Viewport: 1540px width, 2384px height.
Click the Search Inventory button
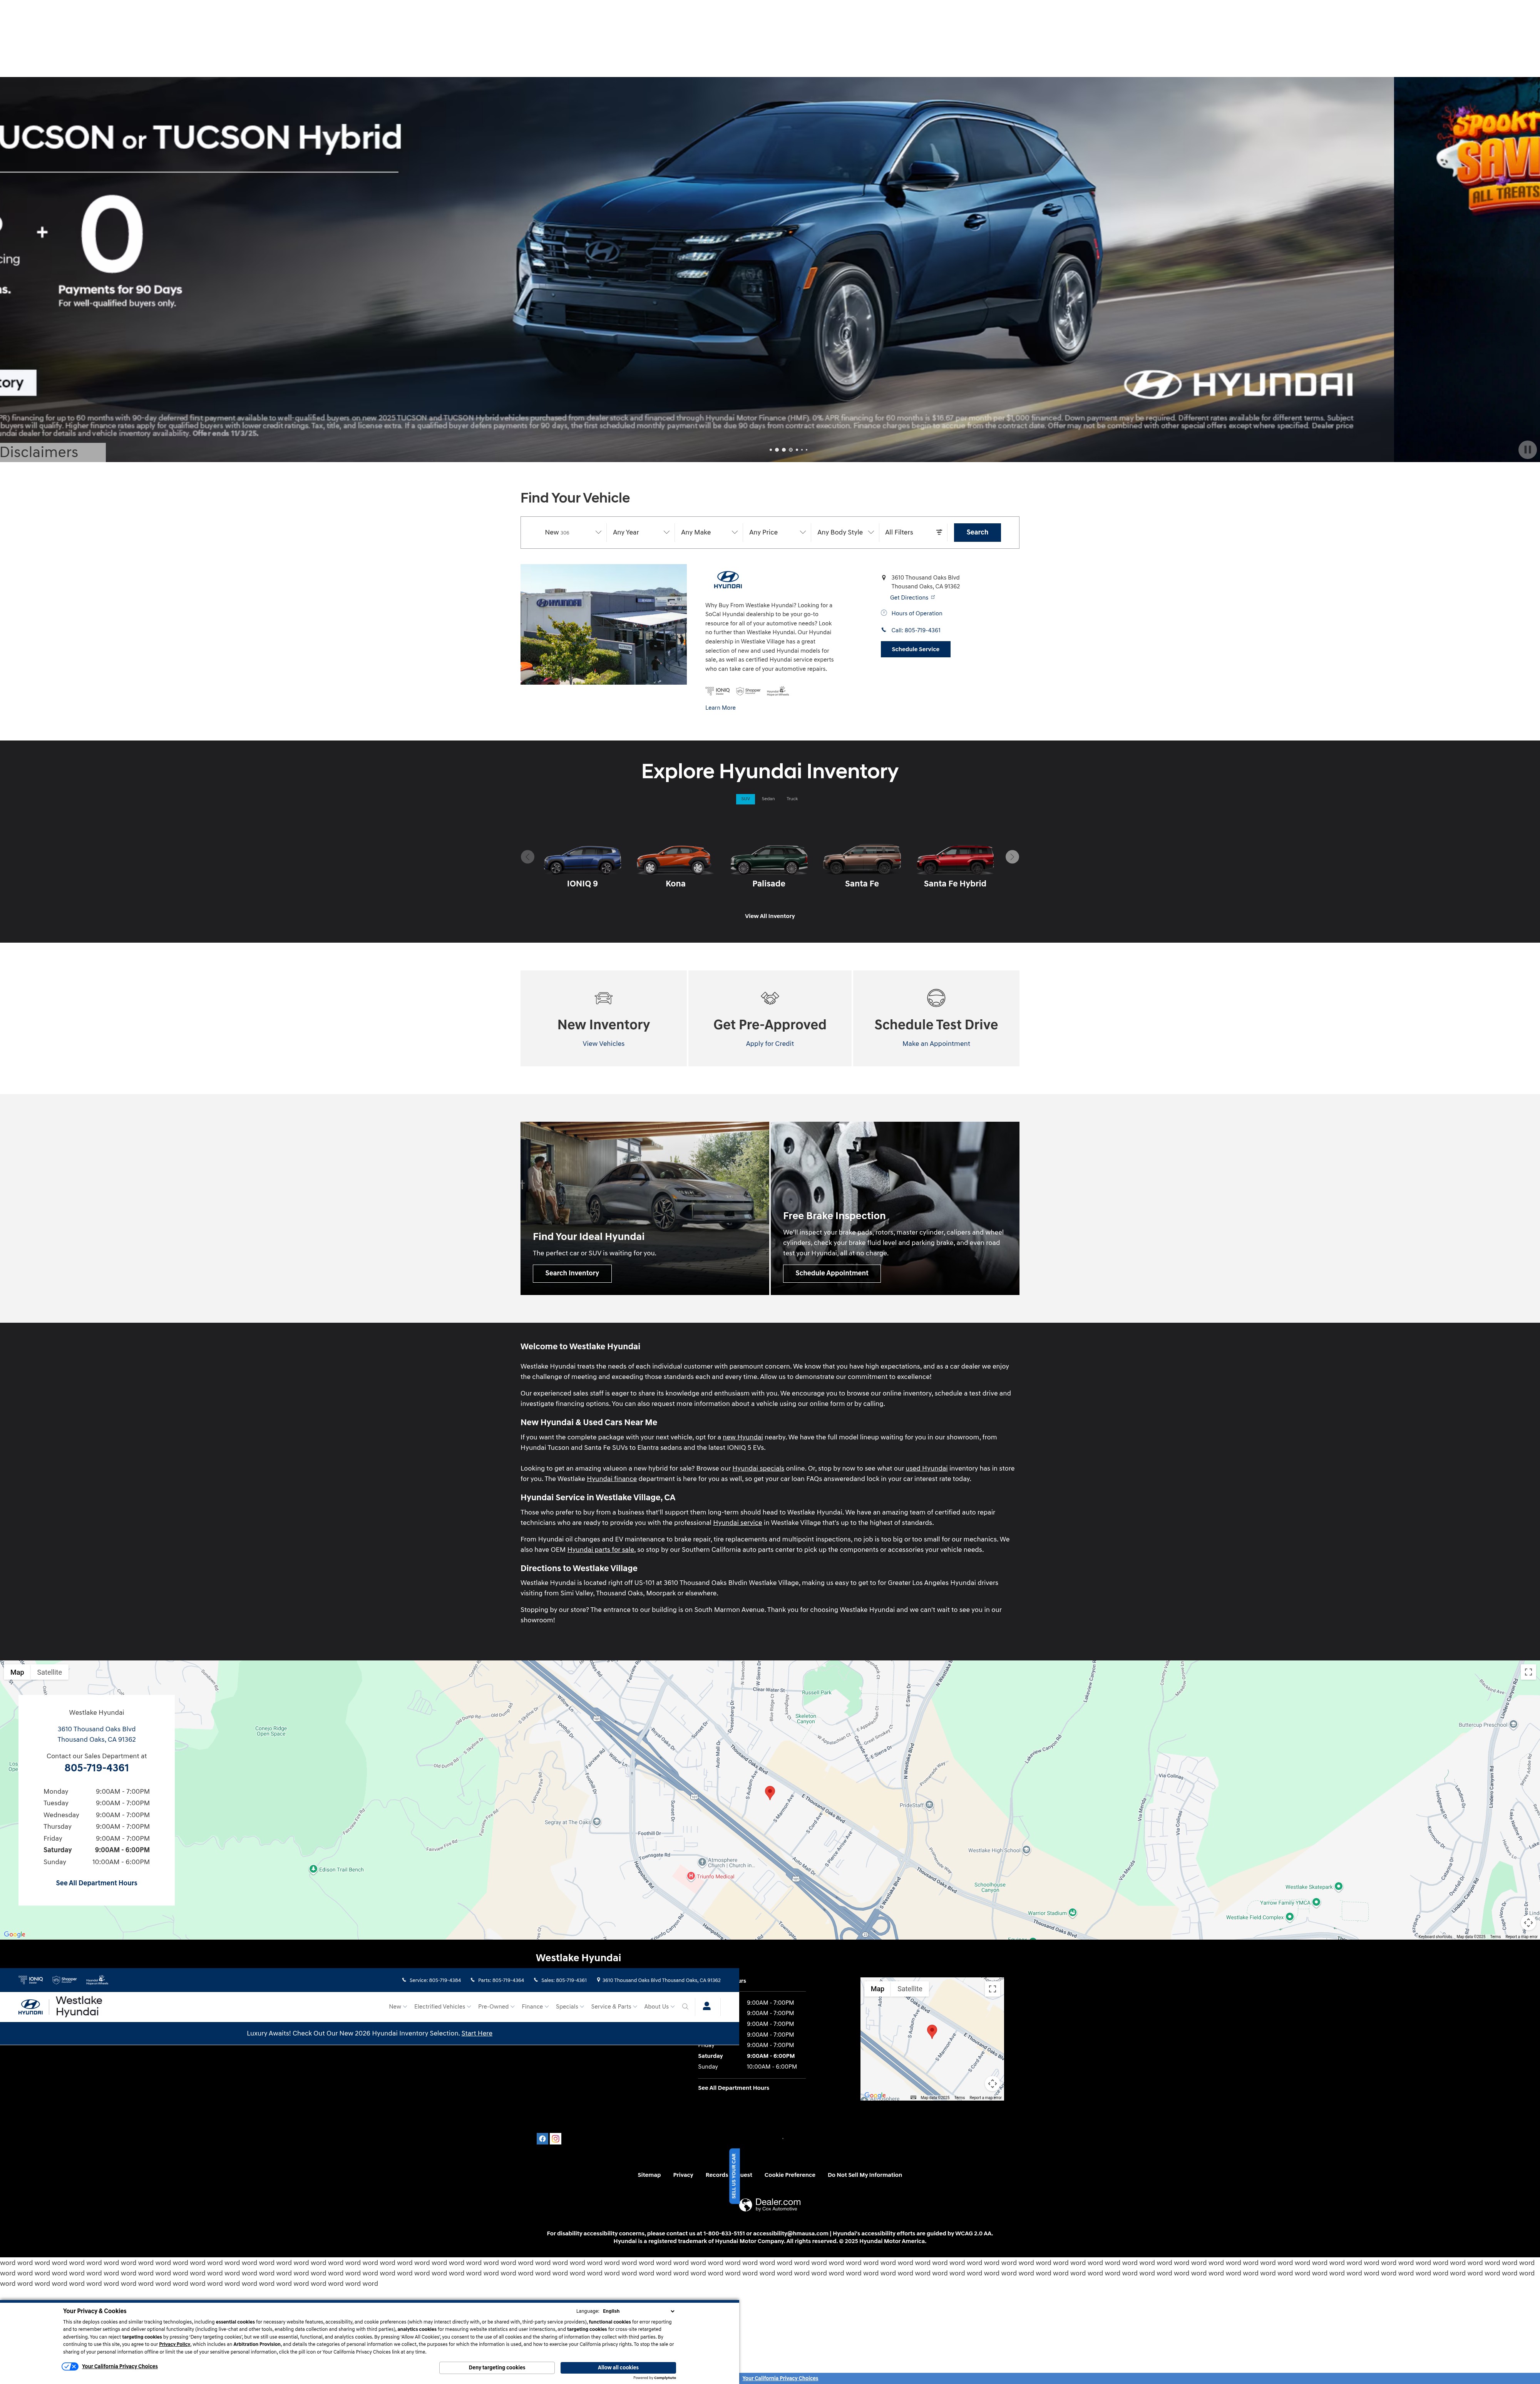click(572, 1273)
